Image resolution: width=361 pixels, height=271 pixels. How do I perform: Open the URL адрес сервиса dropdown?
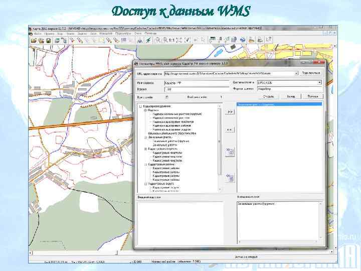click(296, 73)
